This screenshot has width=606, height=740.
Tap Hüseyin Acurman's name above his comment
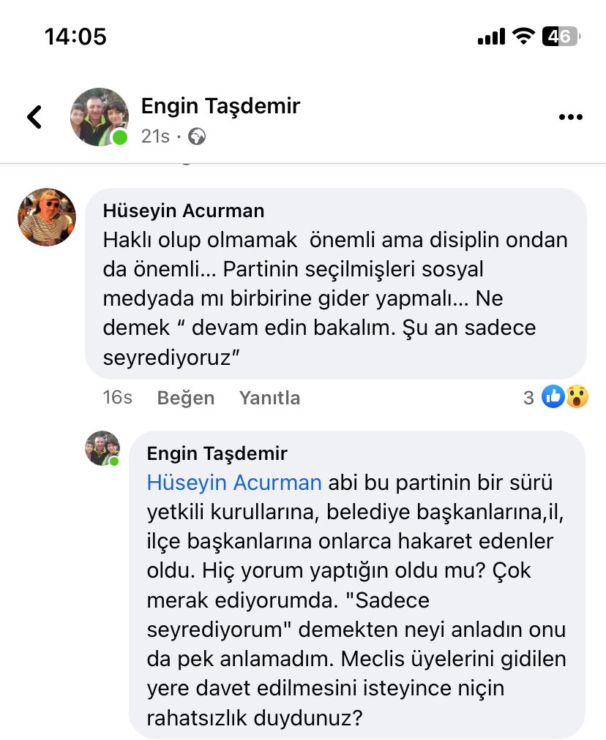[x=184, y=211]
